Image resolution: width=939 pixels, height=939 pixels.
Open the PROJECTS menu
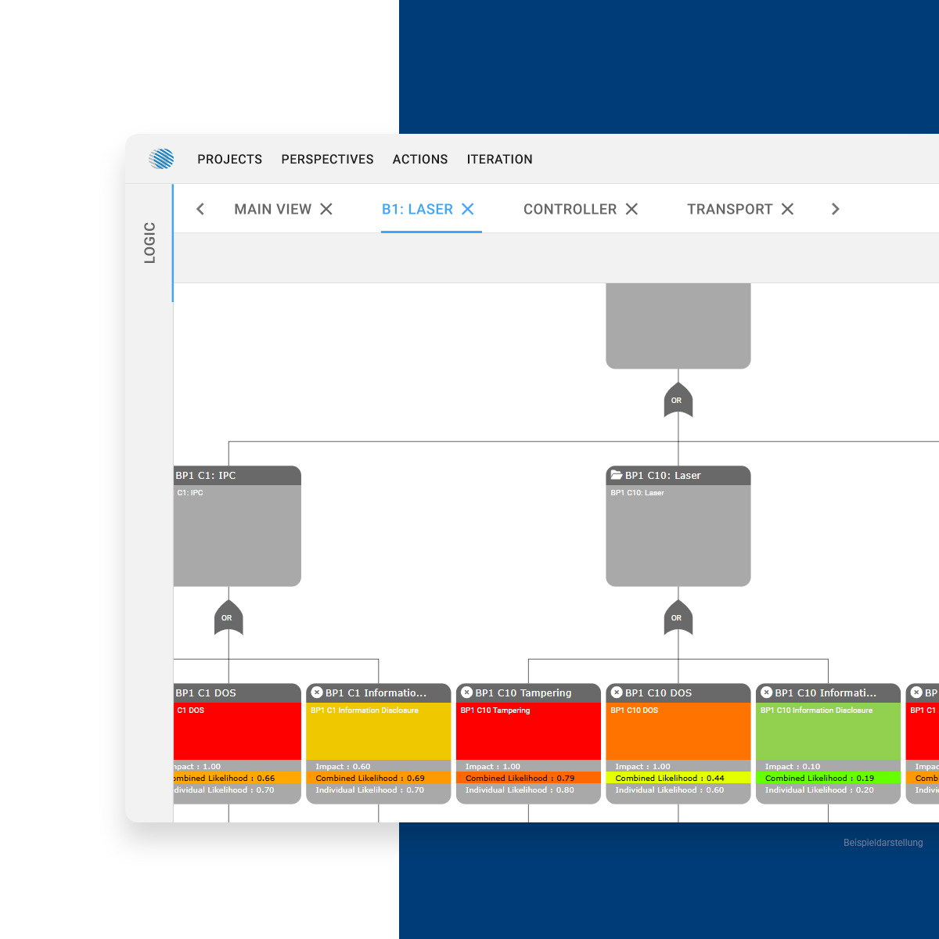point(229,159)
